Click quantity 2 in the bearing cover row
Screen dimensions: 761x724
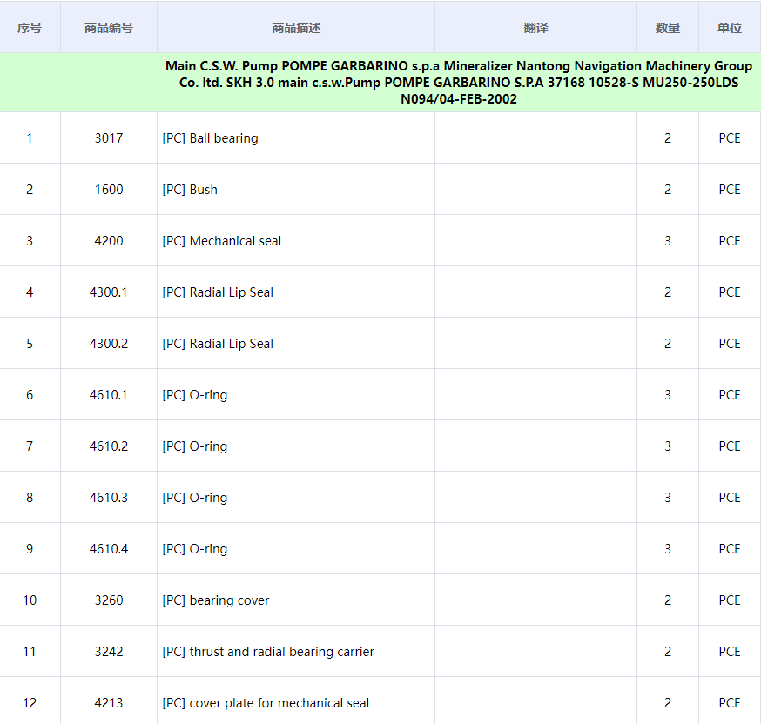(x=668, y=600)
